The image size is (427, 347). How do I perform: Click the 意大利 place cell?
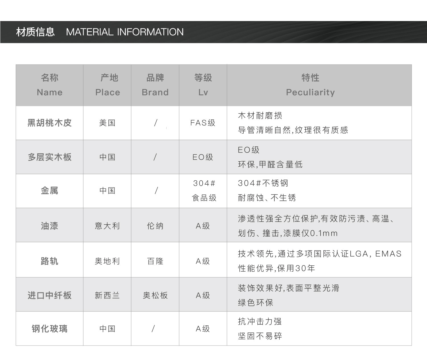tap(107, 226)
